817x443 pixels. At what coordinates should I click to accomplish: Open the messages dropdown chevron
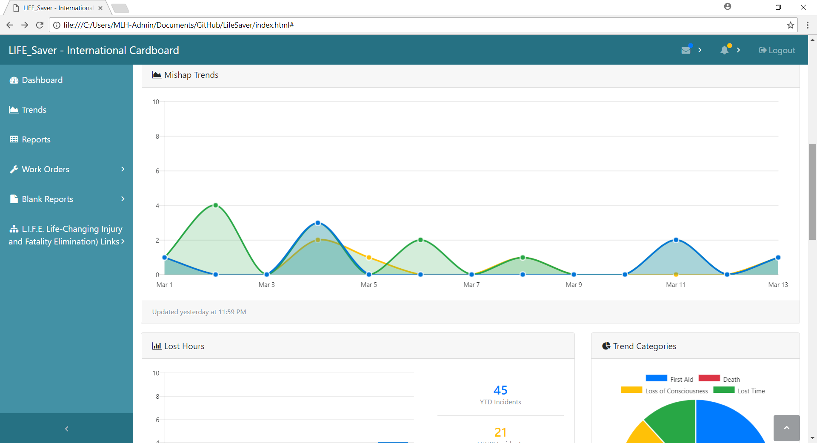point(700,50)
